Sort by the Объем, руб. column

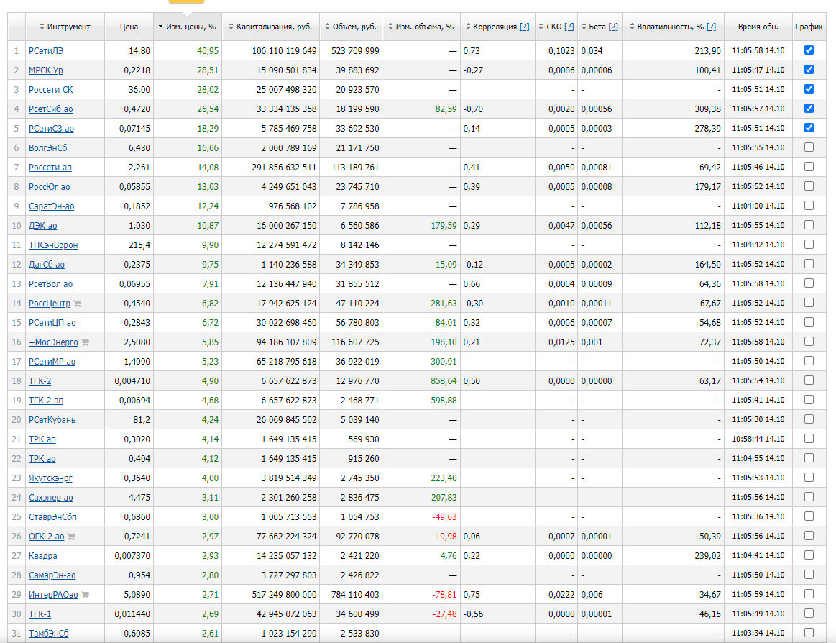tap(350, 27)
